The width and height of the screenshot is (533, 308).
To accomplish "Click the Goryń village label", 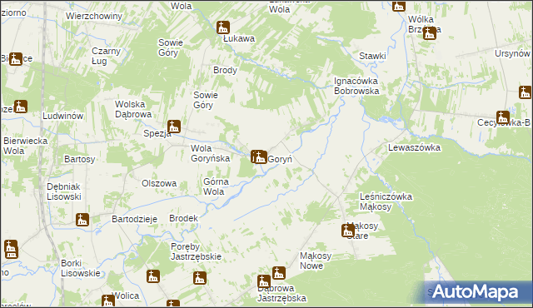I will click(x=280, y=159).
